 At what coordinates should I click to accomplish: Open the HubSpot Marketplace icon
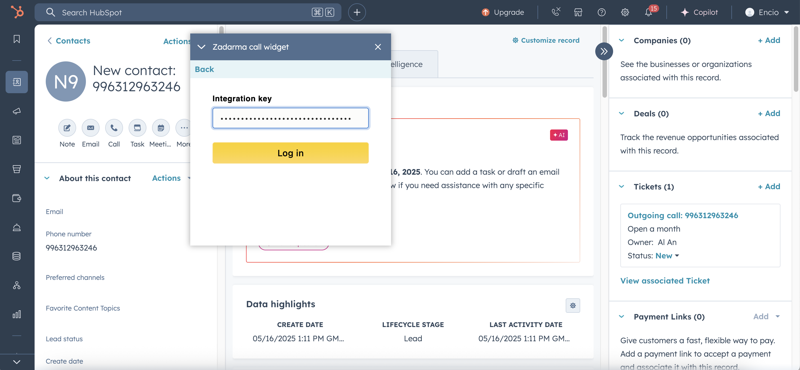point(578,12)
